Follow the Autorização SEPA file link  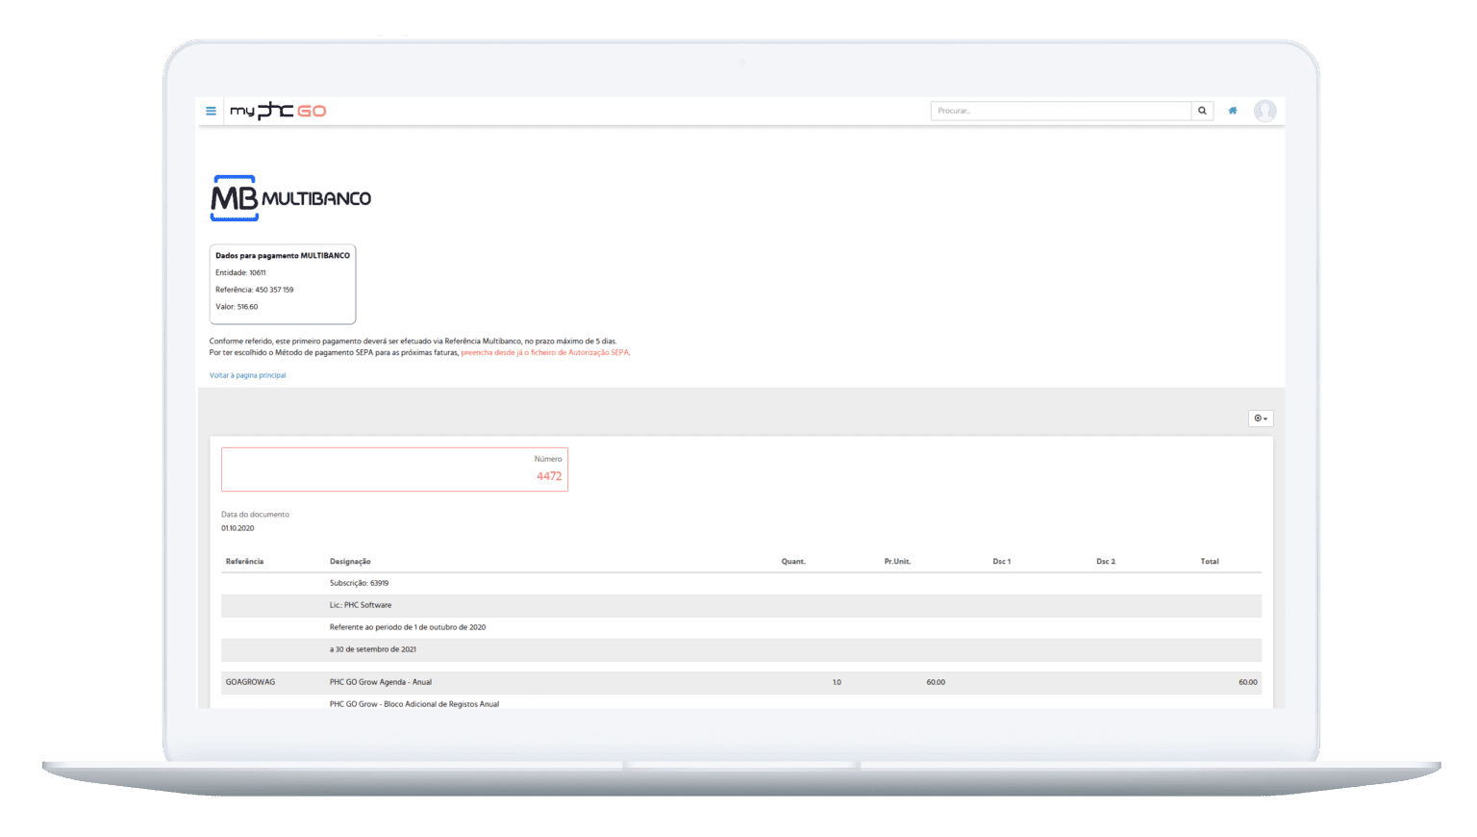[x=545, y=353]
